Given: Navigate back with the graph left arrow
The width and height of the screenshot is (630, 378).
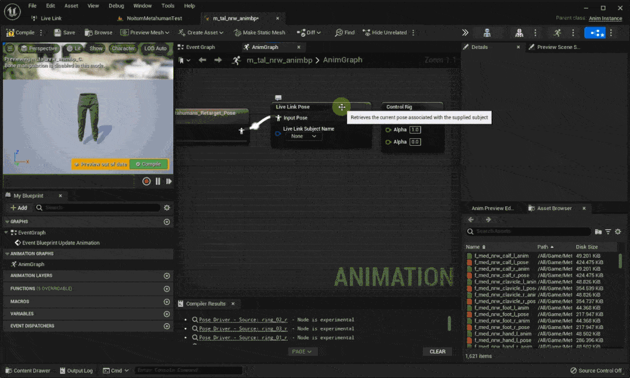Looking at the screenshot, I should tap(202, 60).
